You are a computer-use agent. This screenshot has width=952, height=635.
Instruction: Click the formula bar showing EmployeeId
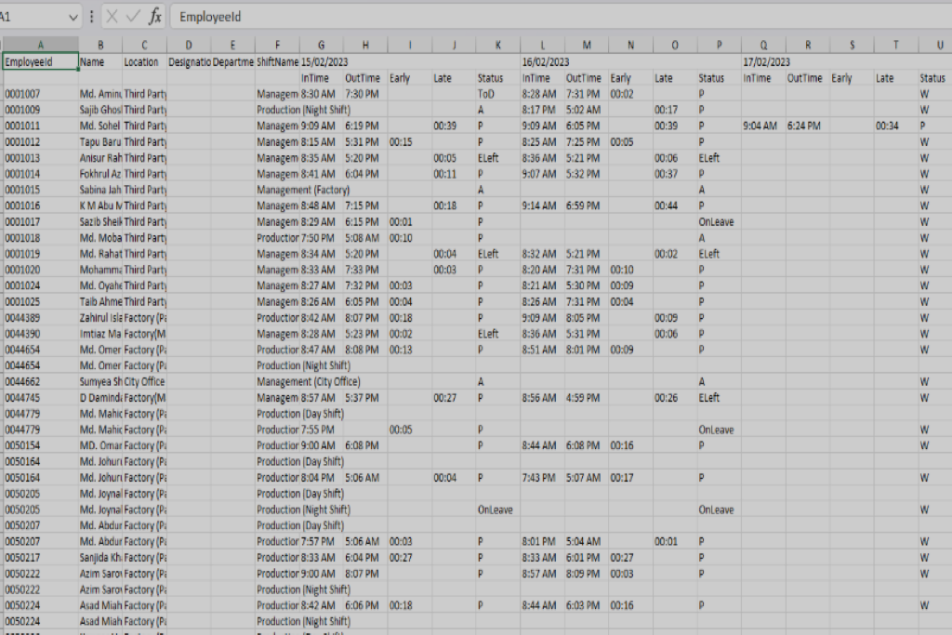click(561, 17)
